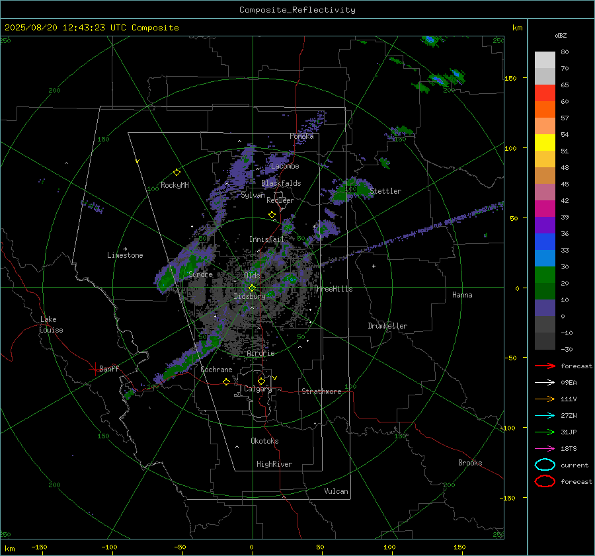Click the Innisfail town label

click(266, 239)
